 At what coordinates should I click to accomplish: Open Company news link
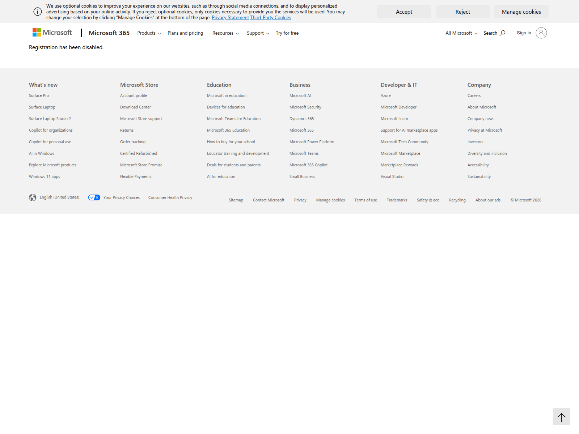pos(481,119)
